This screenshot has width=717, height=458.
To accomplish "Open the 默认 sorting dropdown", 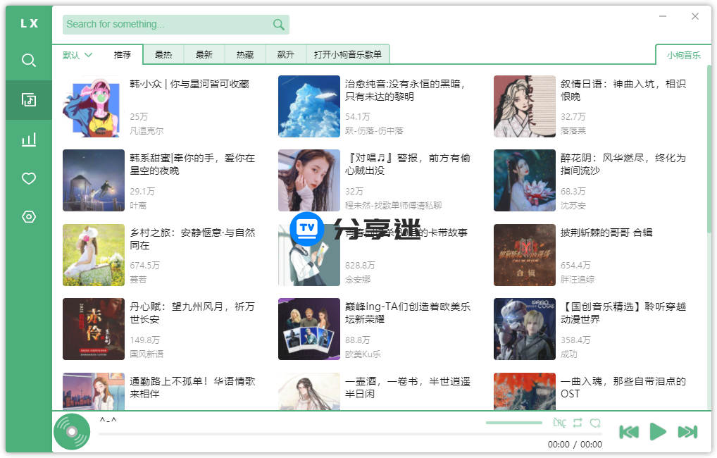I will pyautogui.click(x=76, y=54).
